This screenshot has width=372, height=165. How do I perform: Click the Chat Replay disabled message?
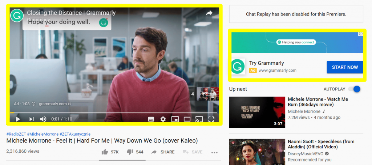[x=296, y=14]
